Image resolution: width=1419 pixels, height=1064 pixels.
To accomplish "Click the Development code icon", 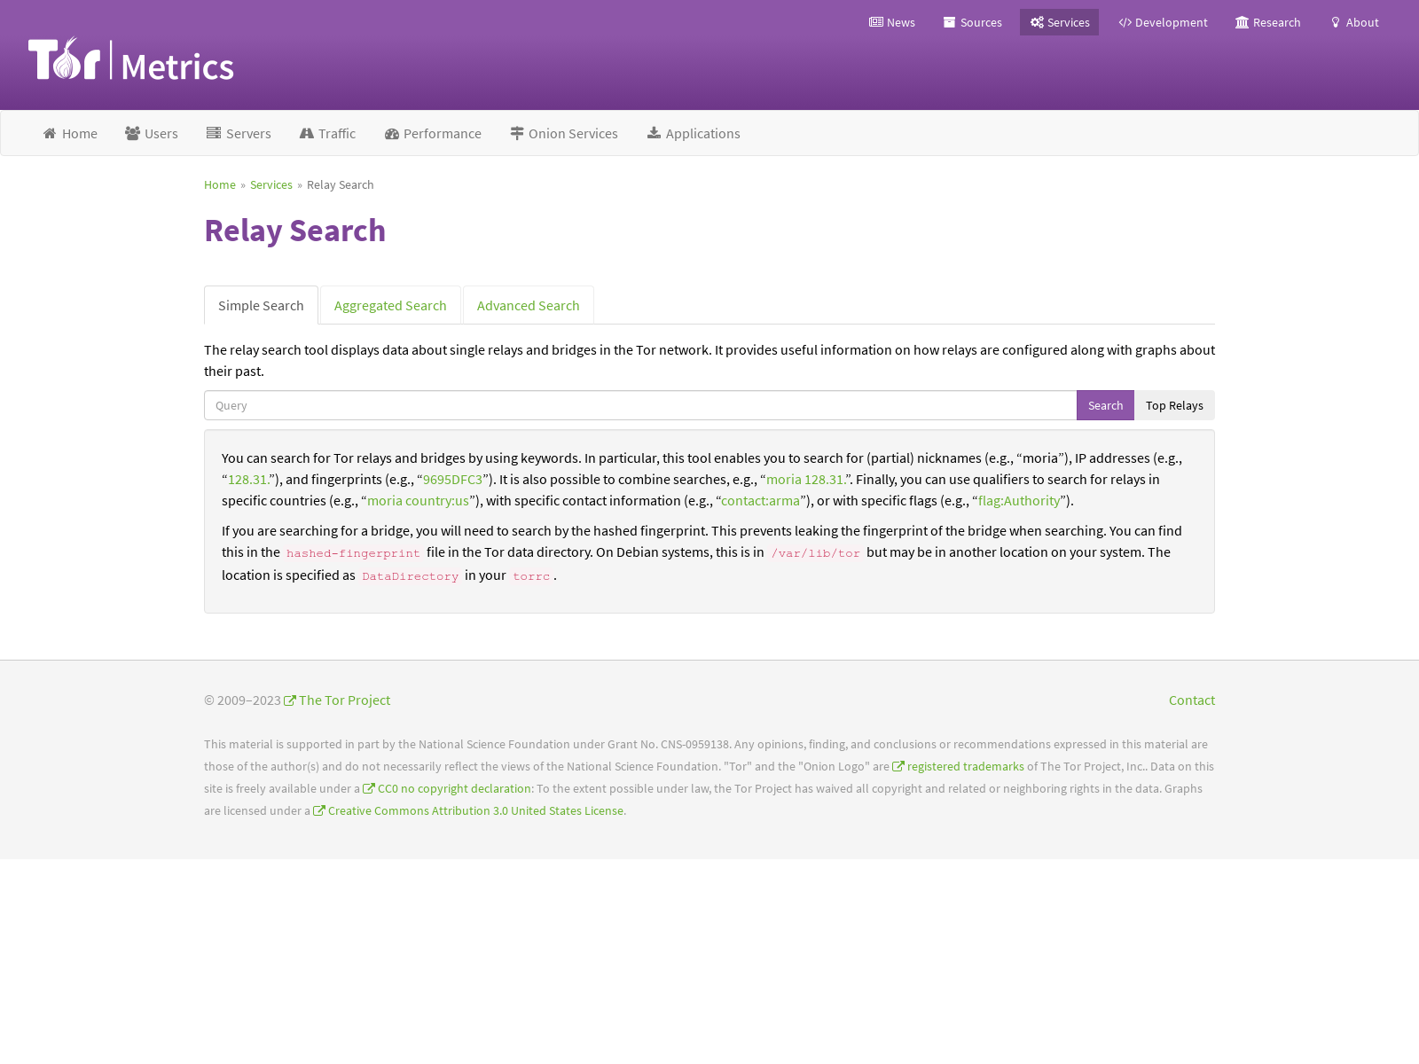I will tap(1125, 22).
